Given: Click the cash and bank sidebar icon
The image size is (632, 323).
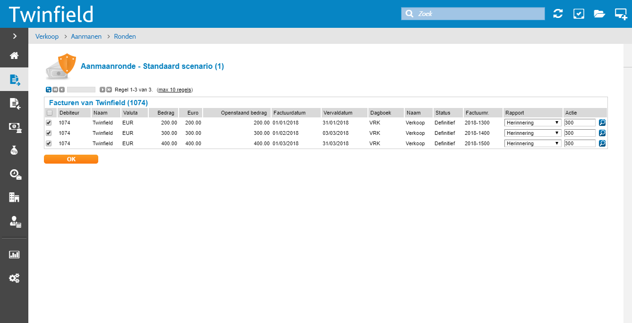Looking at the screenshot, I should [14, 127].
